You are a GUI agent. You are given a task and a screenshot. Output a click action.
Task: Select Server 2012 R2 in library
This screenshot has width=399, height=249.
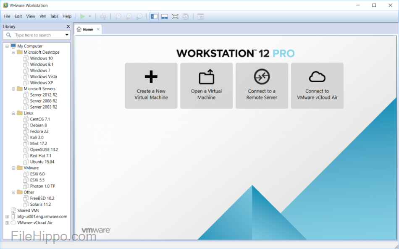[44, 95]
